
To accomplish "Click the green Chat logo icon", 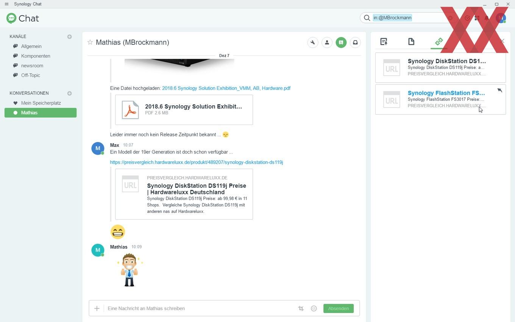I will (11, 18).
